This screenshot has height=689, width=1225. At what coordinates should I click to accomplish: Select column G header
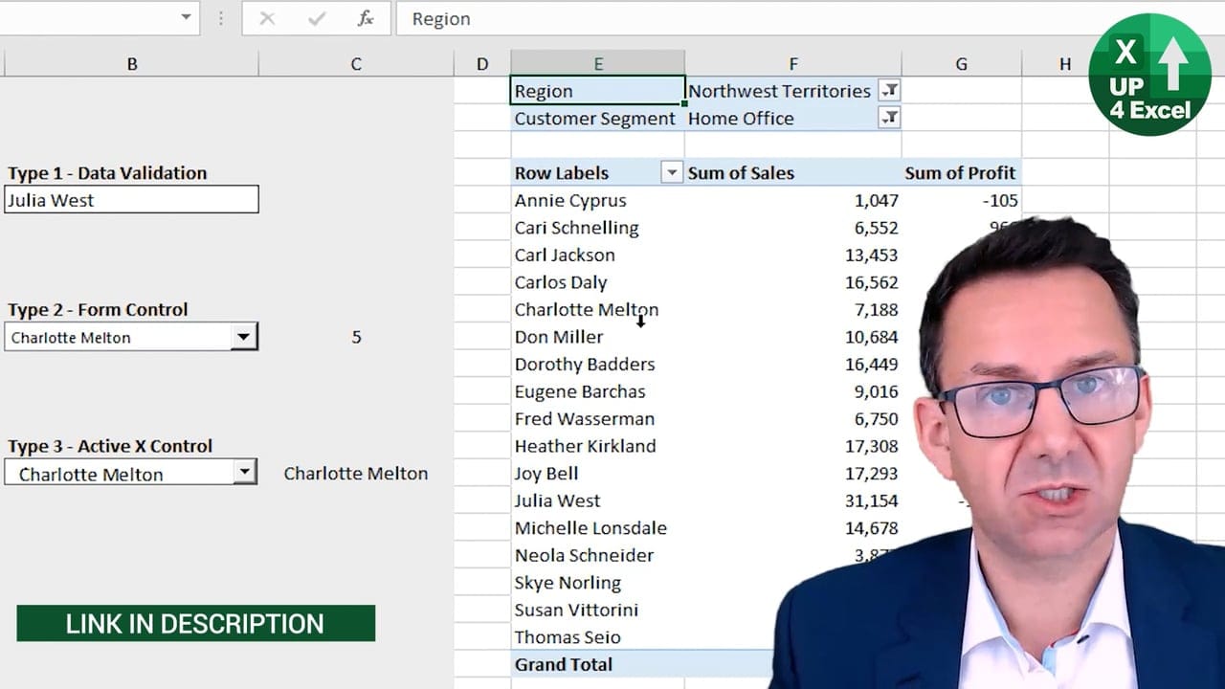coord(961,64)
